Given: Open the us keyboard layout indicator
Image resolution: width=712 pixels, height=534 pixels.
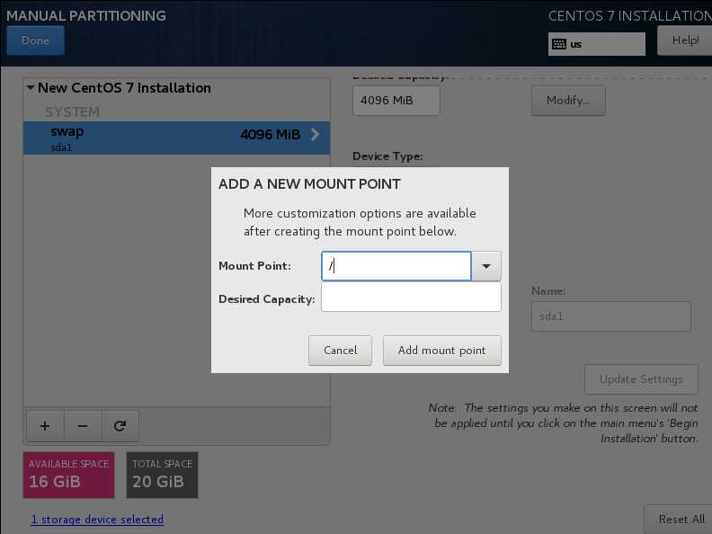Looking at the screenshot, I should (x=596, y=44).
